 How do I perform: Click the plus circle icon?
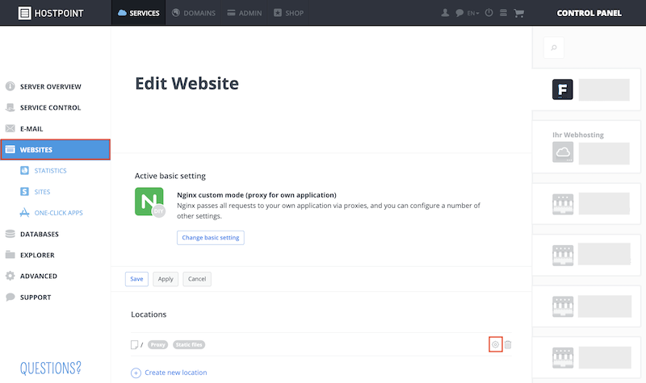[136, 373]
